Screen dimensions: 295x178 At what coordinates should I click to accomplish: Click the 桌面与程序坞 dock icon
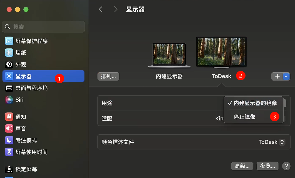coord(9,88)
